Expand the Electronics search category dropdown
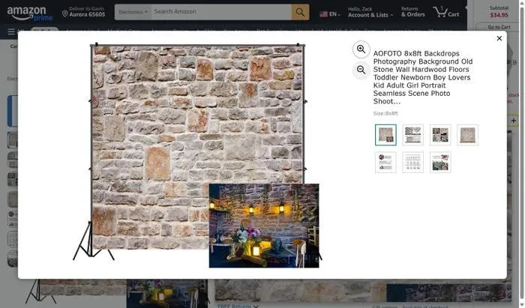525x308 pixels. (132, 12)
